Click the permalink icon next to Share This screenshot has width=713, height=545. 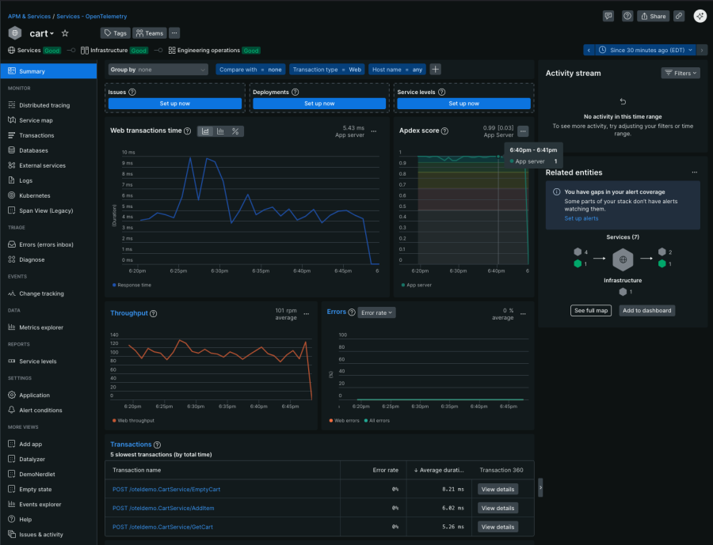point(679,16)
